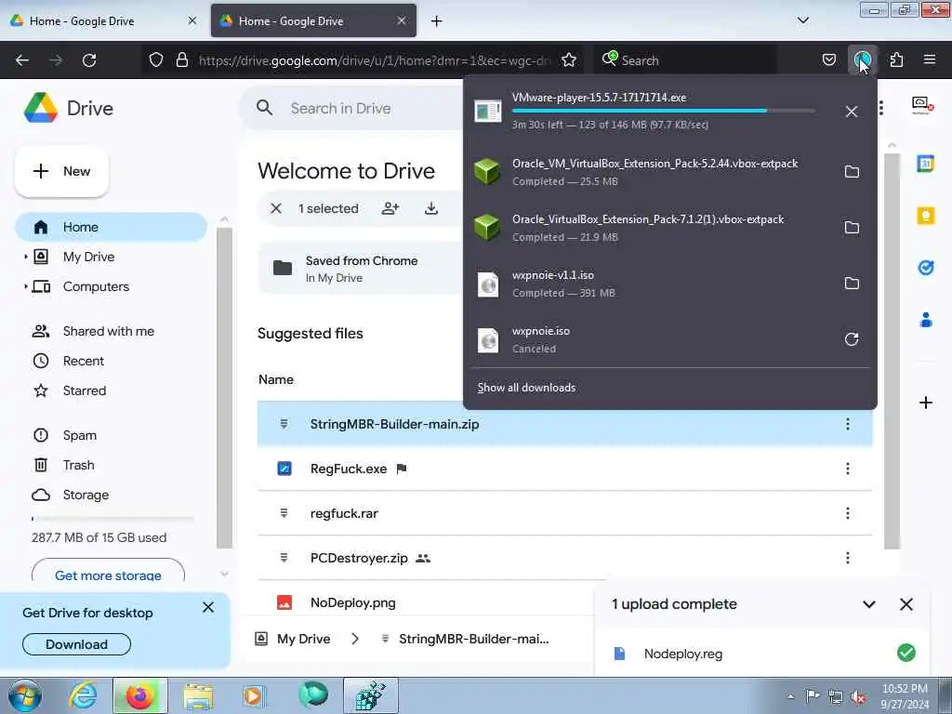Screen dimensions: 952x714
Task: Click Download for Drive for desktop
Action: [x=76, y=644]
